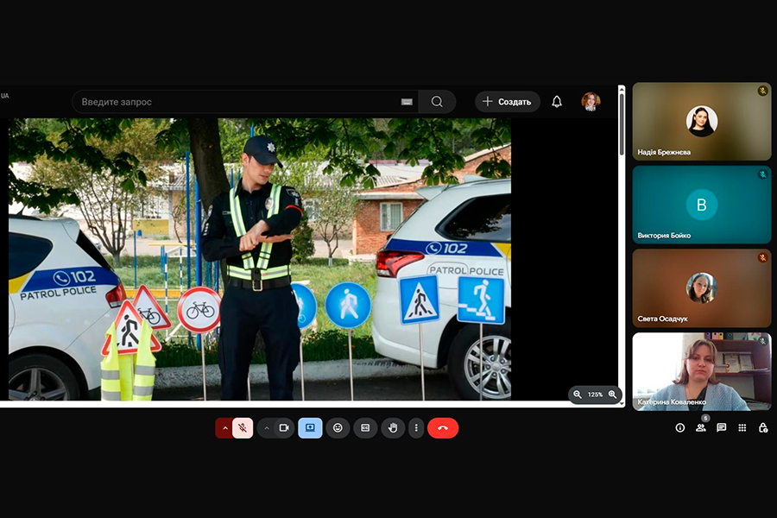Leave the call with red button
The height and width of the screenshot is (518, 777).
point(443,428)
